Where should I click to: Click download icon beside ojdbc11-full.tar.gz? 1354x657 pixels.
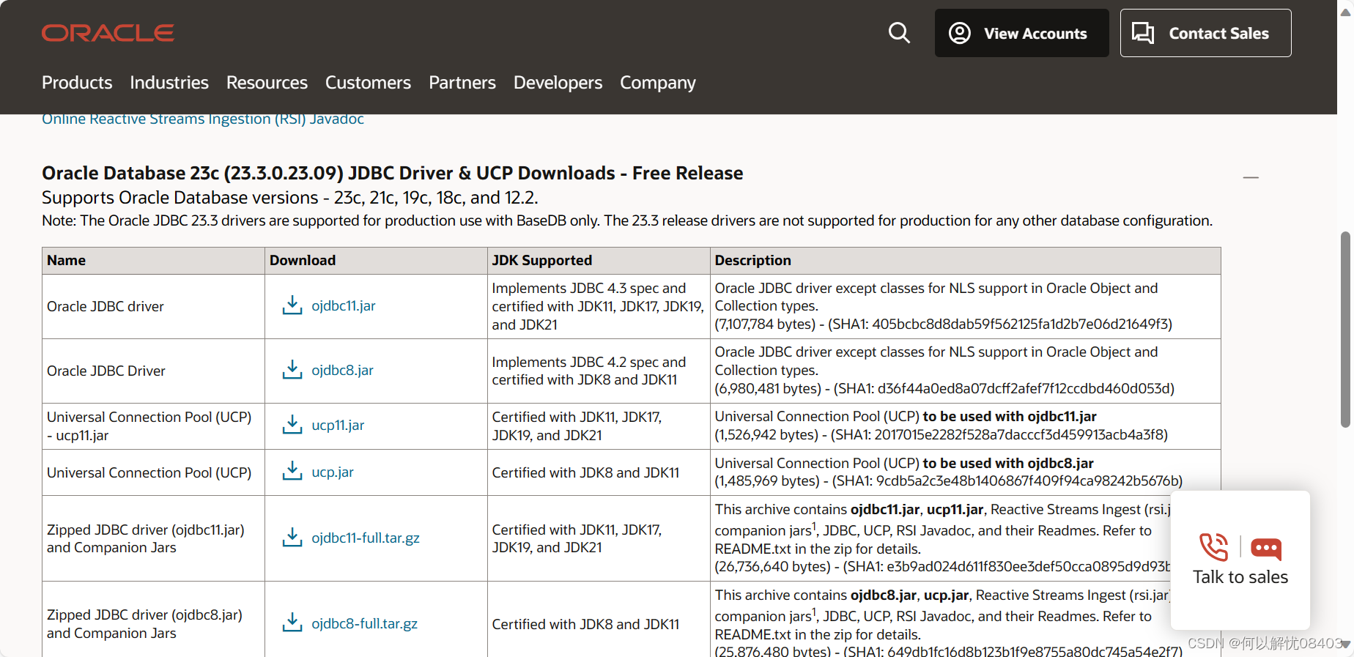(x=292, y=538)
